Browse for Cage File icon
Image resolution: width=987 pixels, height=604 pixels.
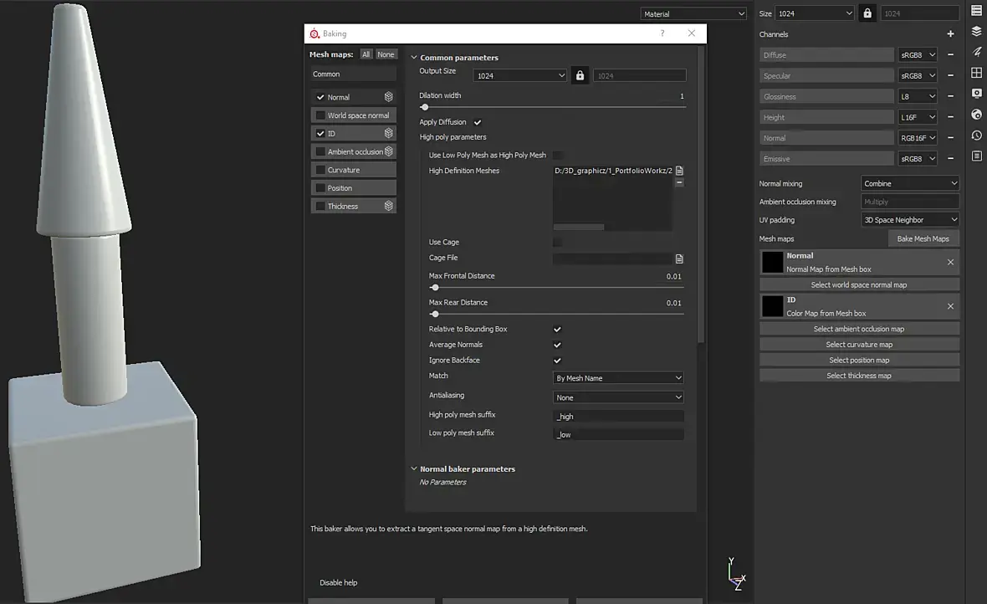(x=679, y=258)
